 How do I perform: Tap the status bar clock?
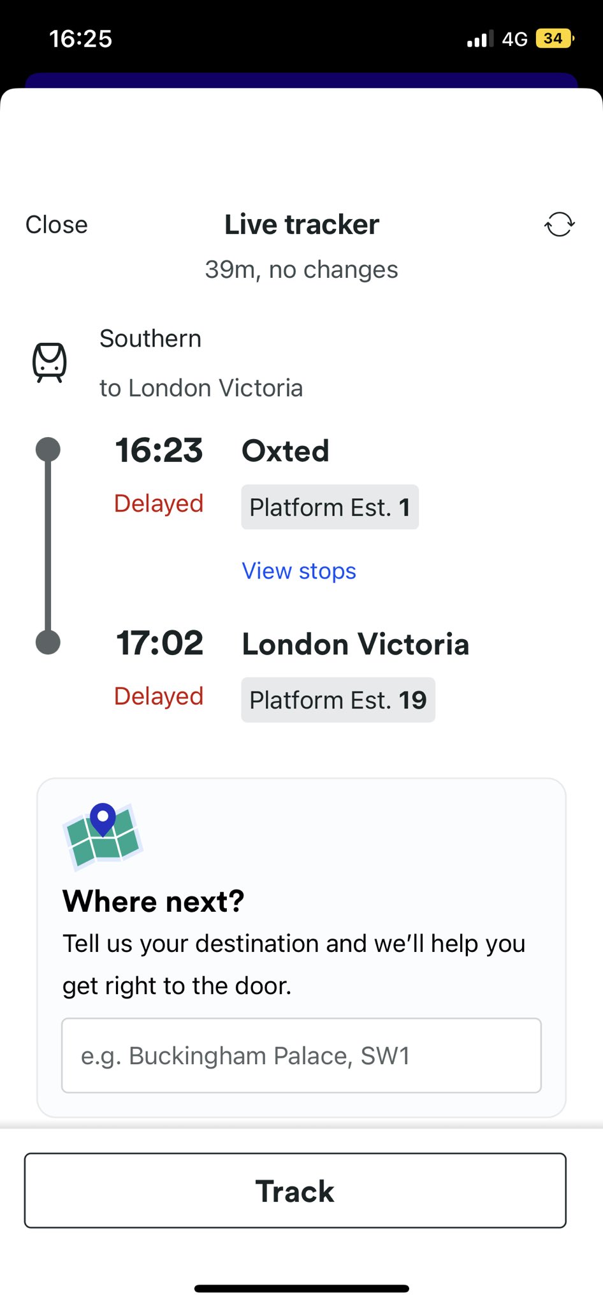[x=81, y=39]
